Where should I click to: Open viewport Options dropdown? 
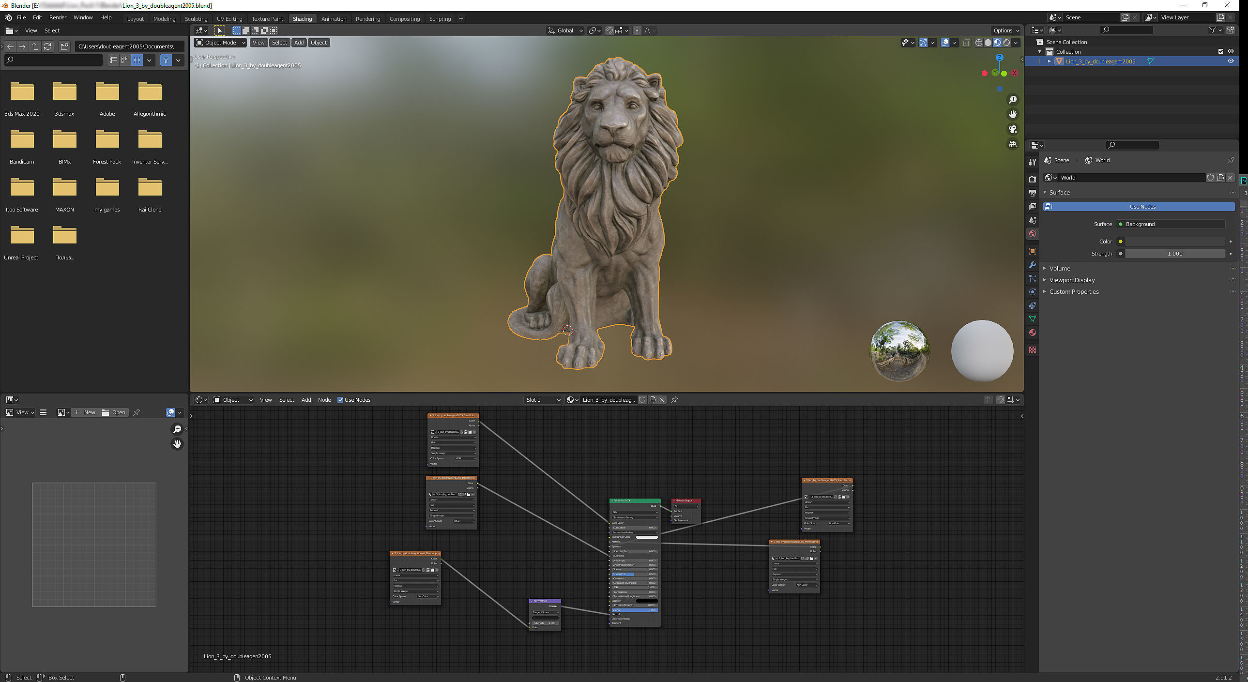(x=1006, y=30)
